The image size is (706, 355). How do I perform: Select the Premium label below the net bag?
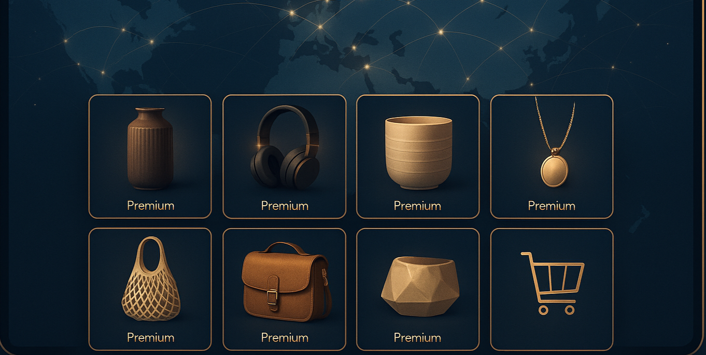(x=150, y=337)
